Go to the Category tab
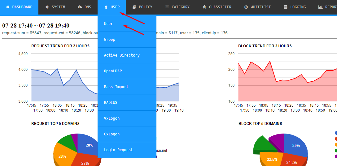The width and height of the screenshot is (337, 166). tap(177, 7)
